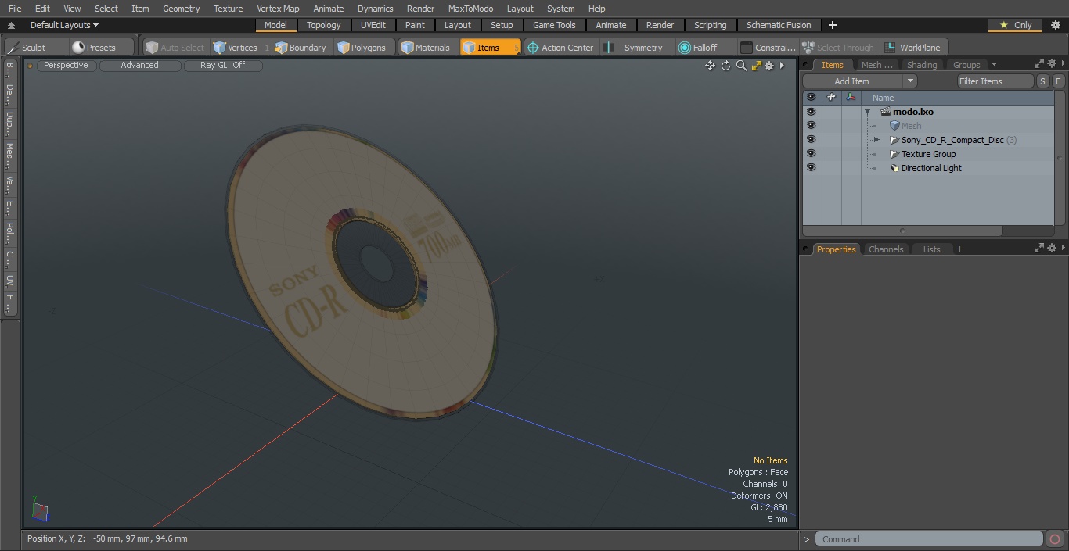This screenshot has width=1069, height=551.
Task: Switch to Items selection mode
Action: [490, 48]
